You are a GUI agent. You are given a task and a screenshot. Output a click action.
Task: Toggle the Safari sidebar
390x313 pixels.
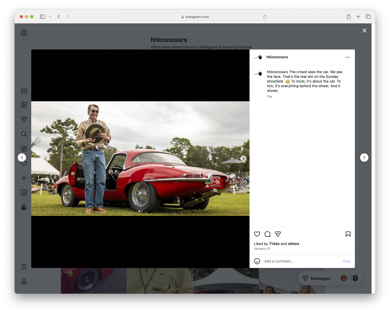[x=42, y=16]
